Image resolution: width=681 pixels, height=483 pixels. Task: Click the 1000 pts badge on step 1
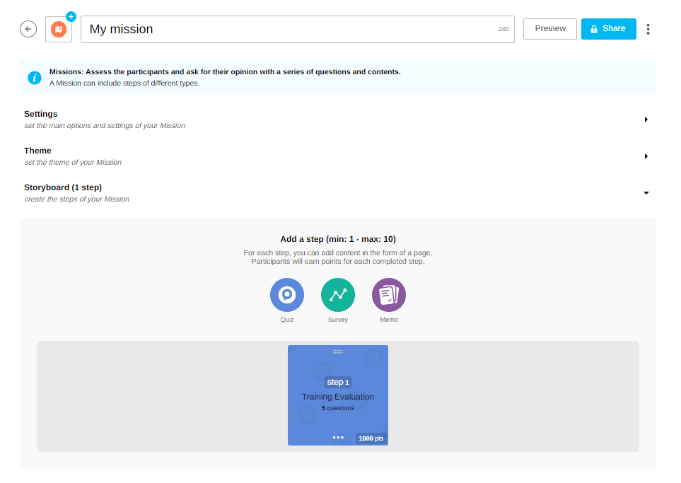coord(371,438)
